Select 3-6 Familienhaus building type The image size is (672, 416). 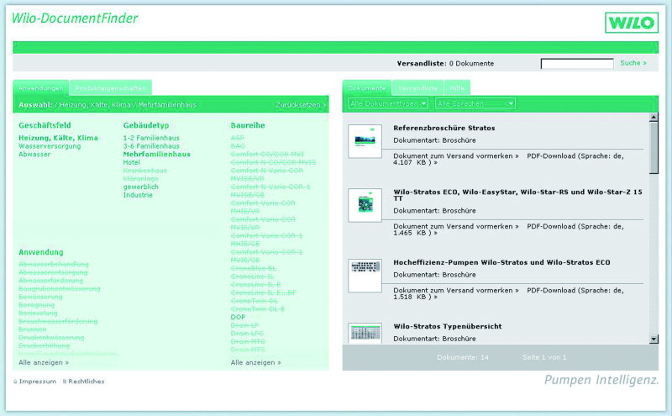coord(151,146)
